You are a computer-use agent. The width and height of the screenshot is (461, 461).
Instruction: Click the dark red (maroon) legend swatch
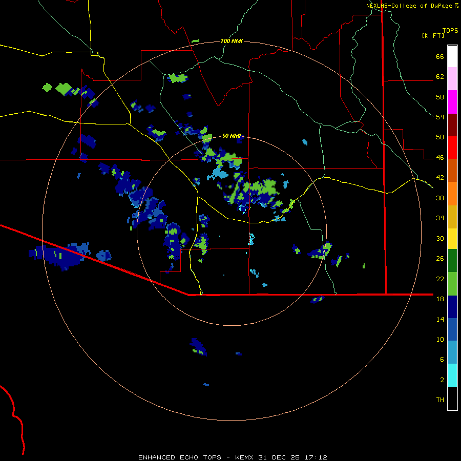point(452,124)
